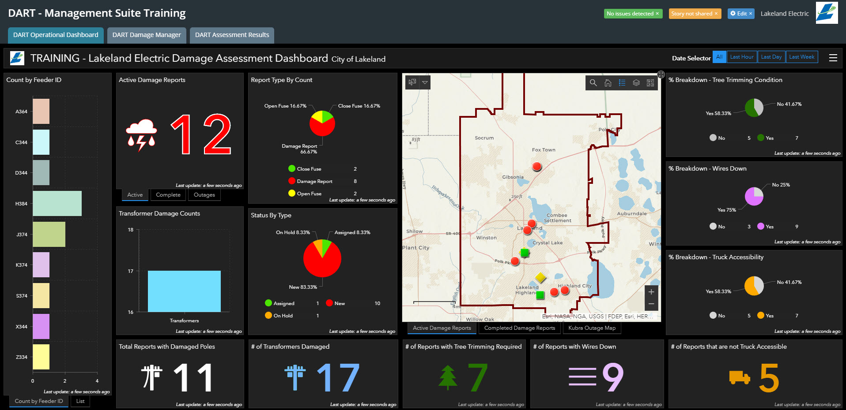Click the J374 feeder bar
This screenshot has width=846, height=410.
[x=49, y=234]
